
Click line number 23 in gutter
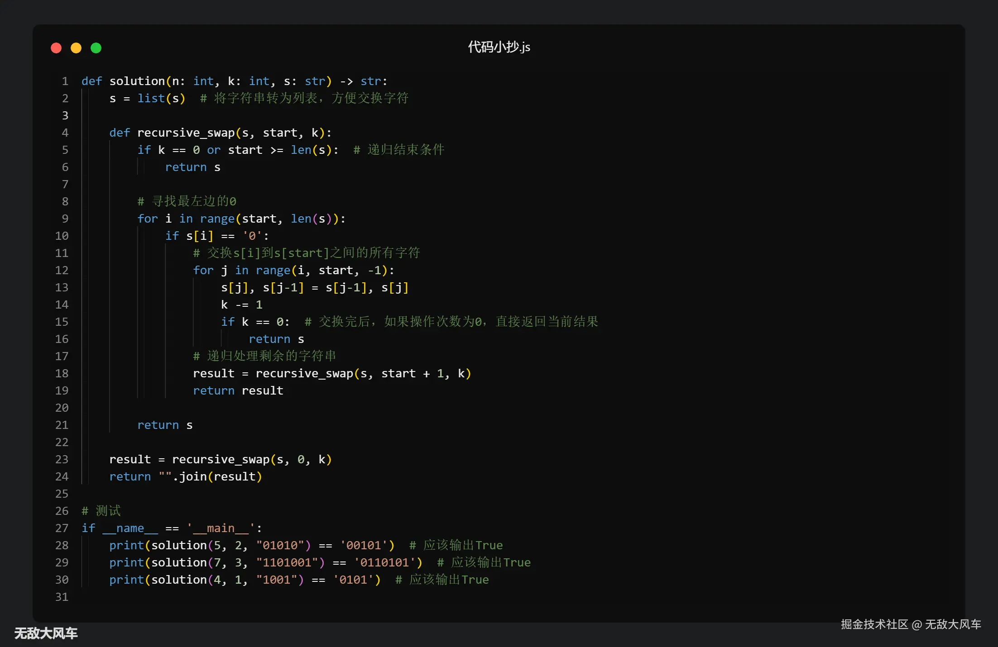tap(62, 460)
